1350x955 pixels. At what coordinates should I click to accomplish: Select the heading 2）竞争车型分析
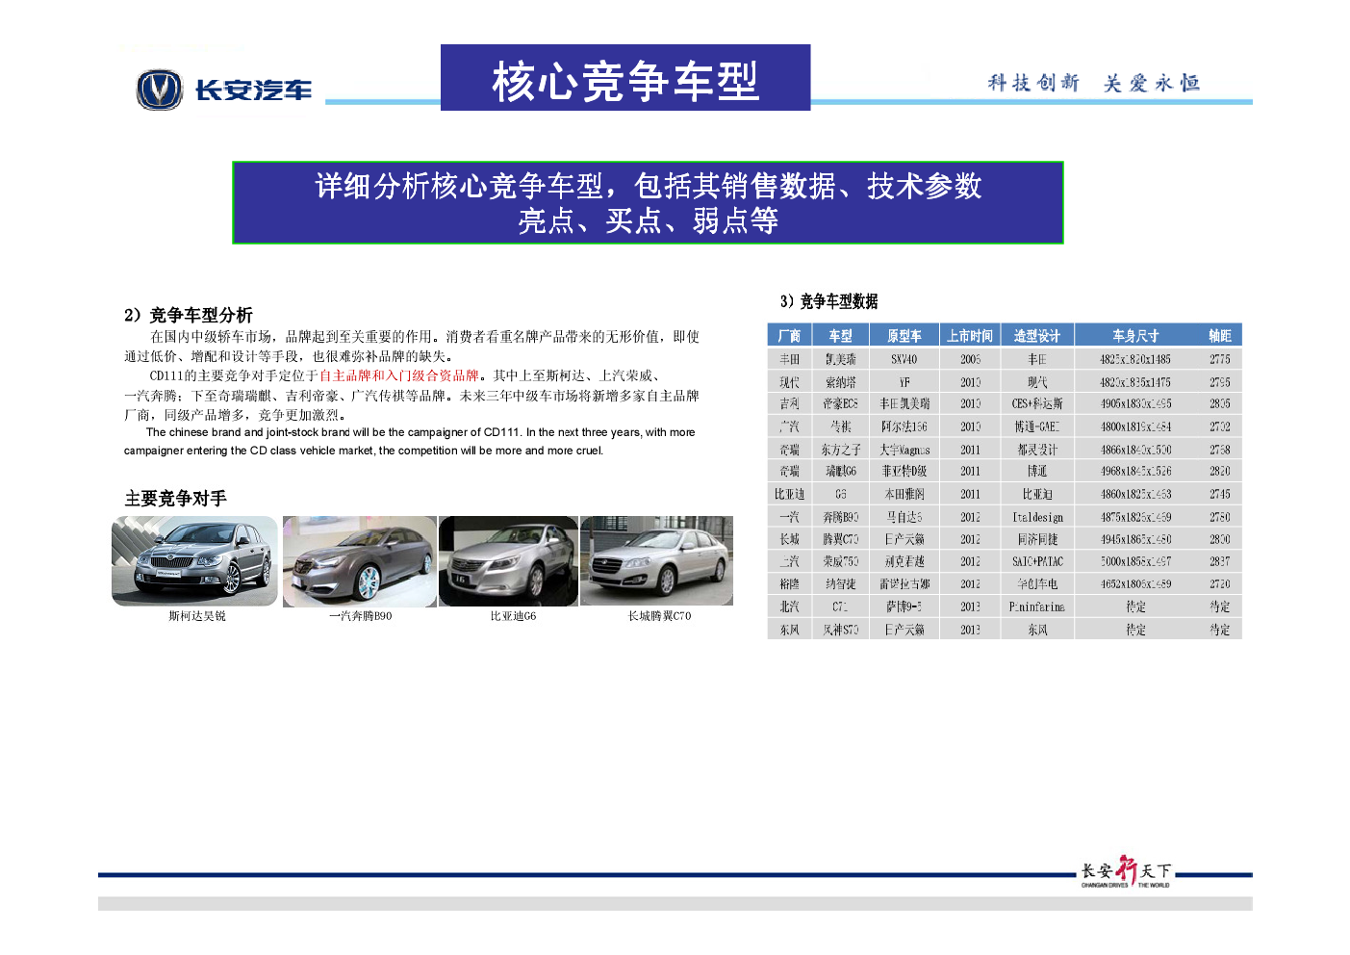[x=189, y=315]
